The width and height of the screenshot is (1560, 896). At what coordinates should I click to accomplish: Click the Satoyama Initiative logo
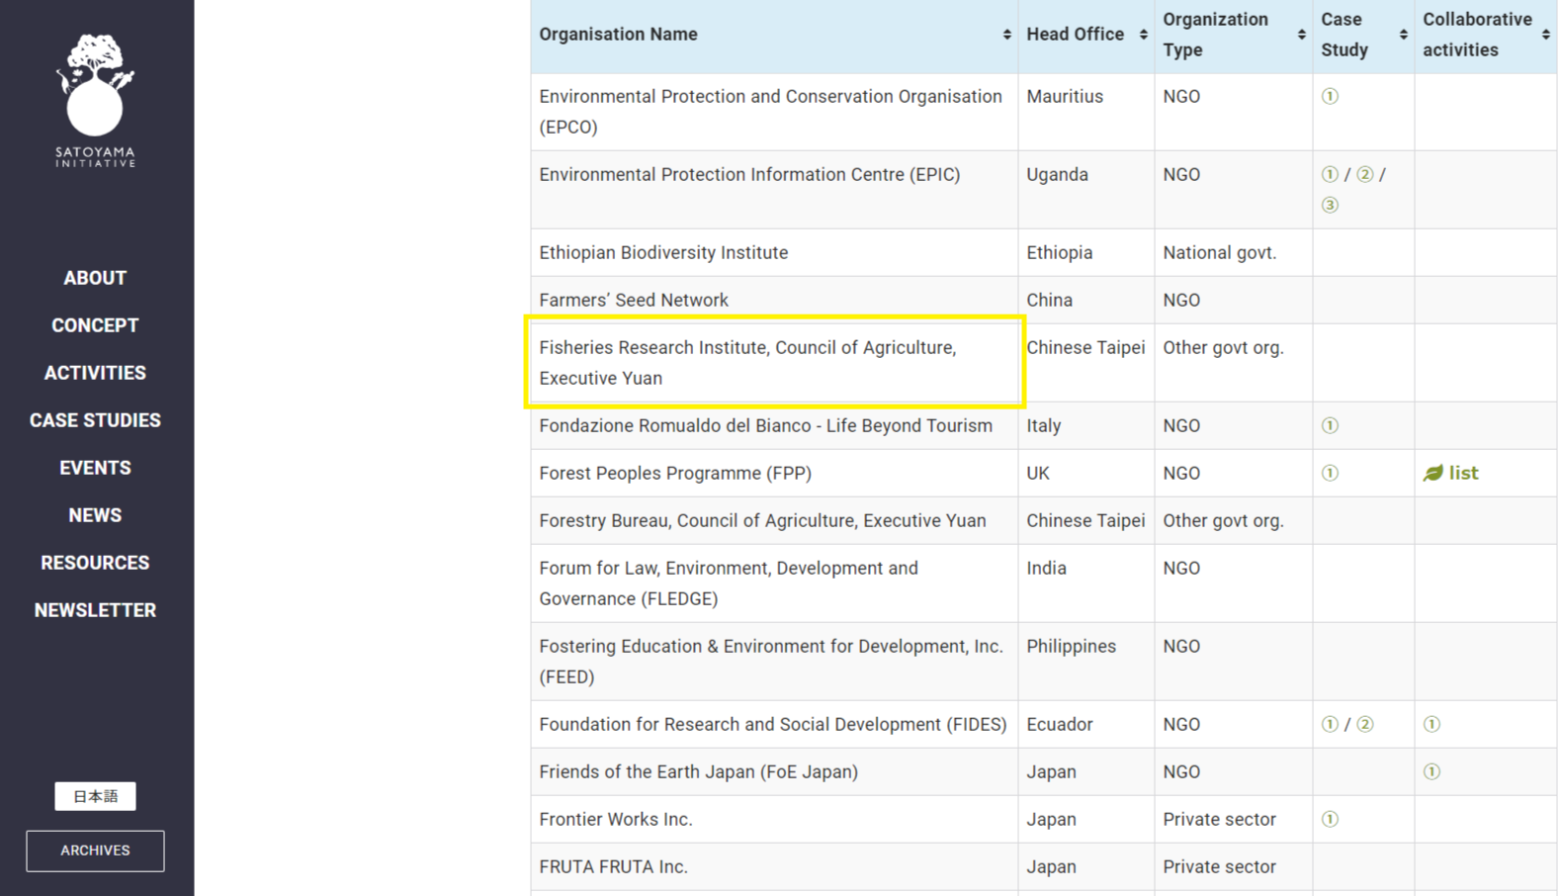coord(95,100)
